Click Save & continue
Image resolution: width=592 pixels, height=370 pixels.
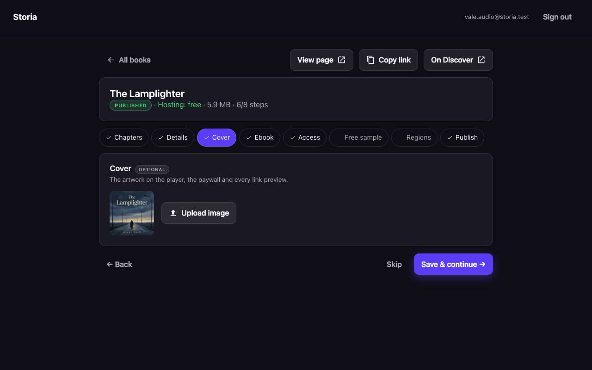[x=453, y=265]
